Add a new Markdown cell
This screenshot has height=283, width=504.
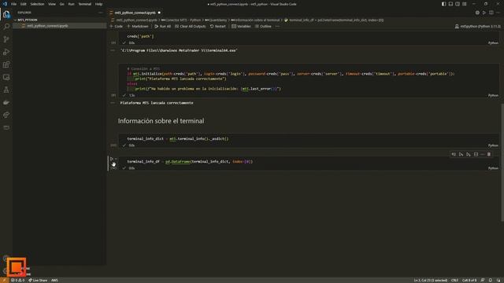click(138, 26)
